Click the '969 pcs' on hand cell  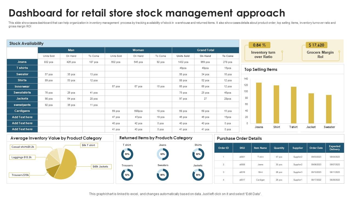tap(205, 62)
